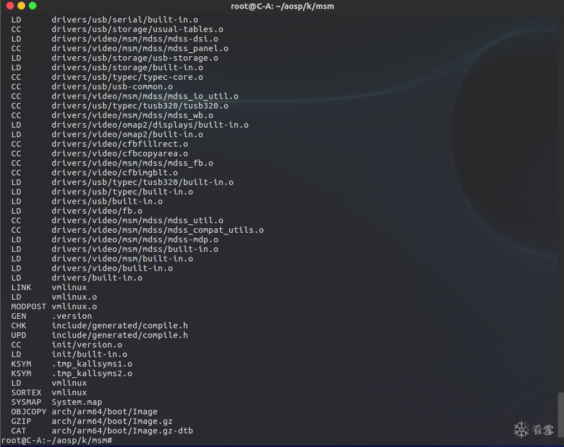Click the SORTEX vmlinux line
564x447 pixels.
click(49, 392)
